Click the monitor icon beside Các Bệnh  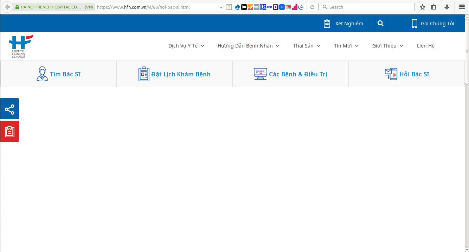[x=261, y=74]
